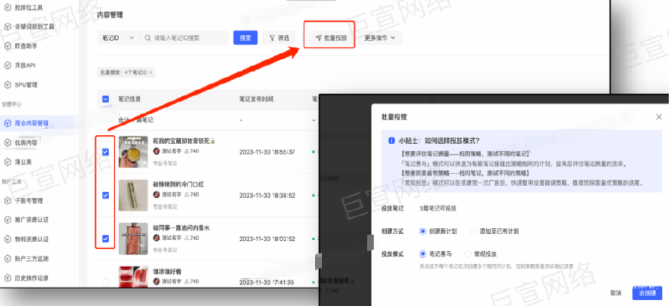Screen dimensions: 669x306
Task: Click the 请输入笔记ID搜索 input field
Action: 185,37
